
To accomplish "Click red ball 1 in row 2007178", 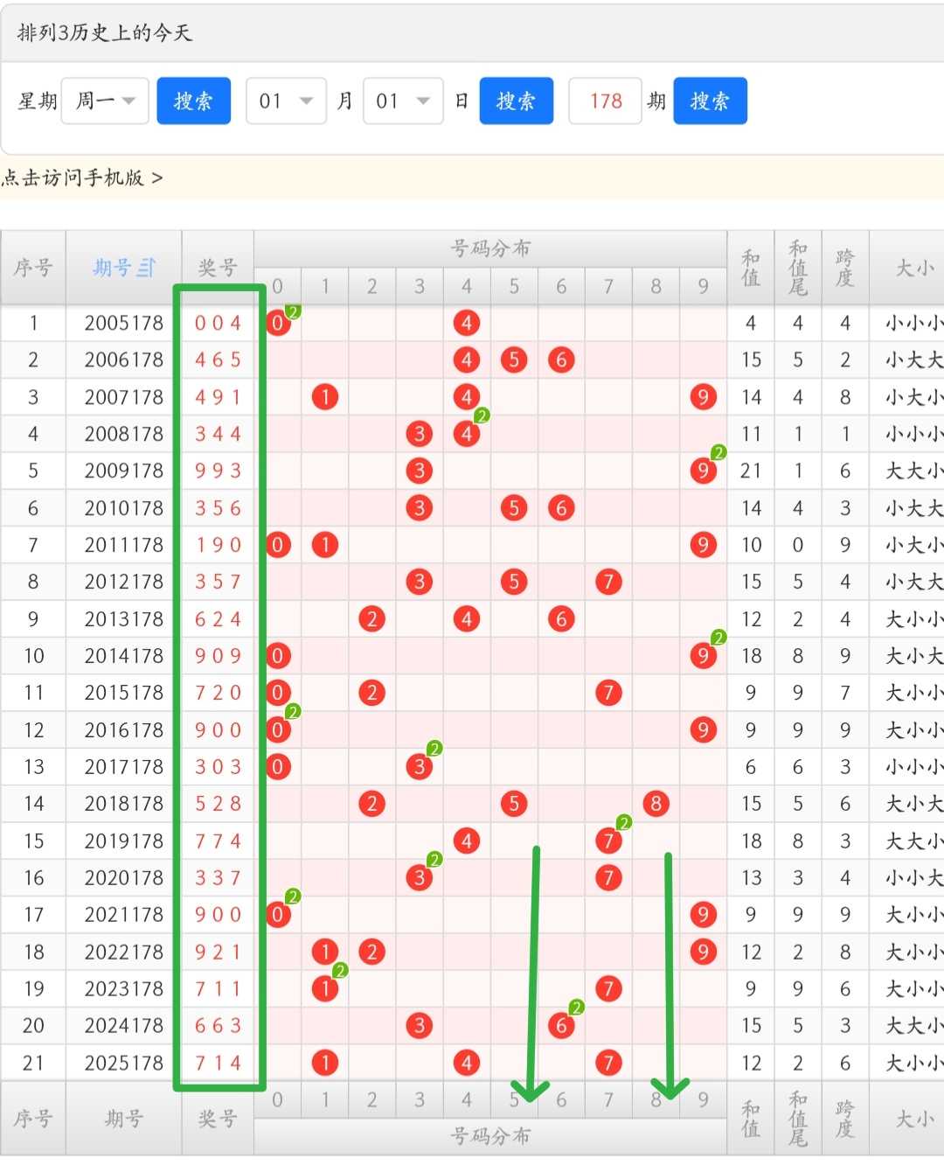I will (x=325, y=397).
